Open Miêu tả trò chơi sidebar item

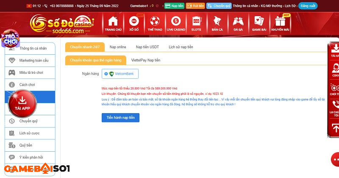tap(30, 72)
